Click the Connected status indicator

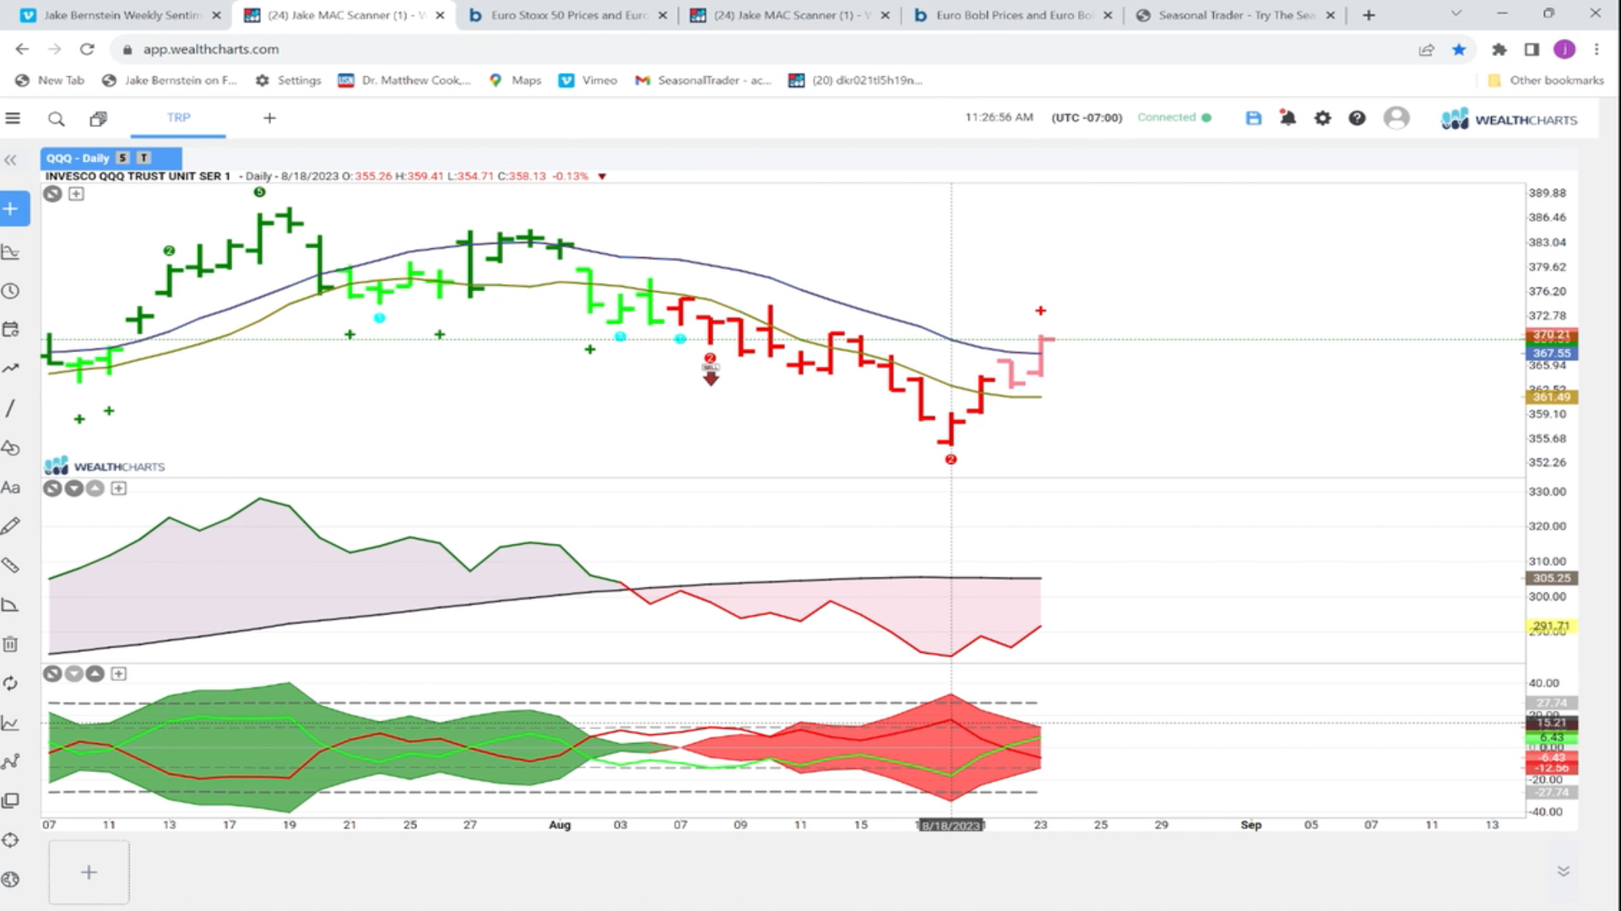coord(1174,117)
